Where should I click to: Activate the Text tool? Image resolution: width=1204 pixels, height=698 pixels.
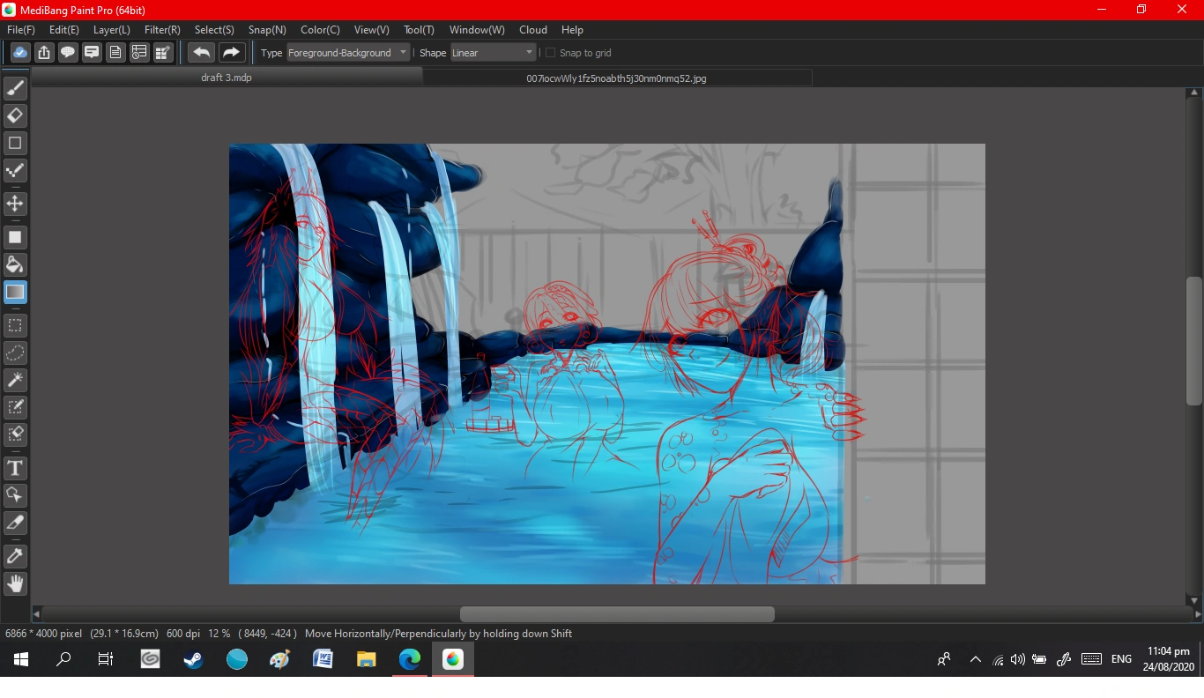click(x=15, y=468)
